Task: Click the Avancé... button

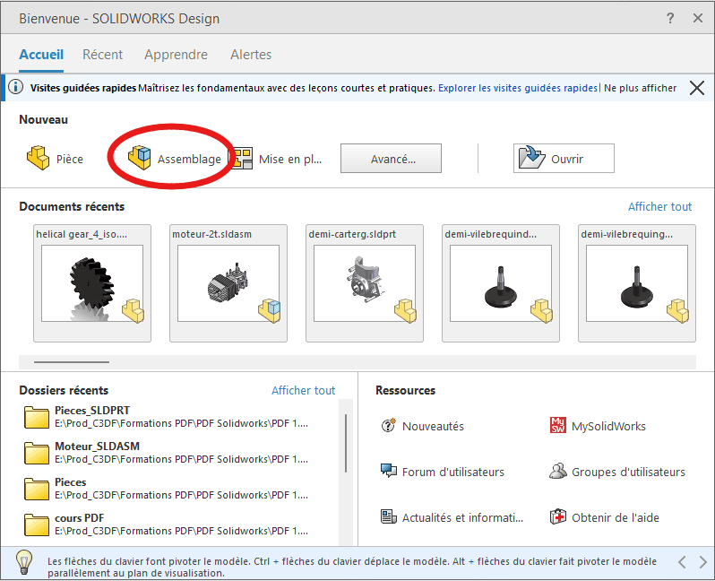Action: point(392,159)
